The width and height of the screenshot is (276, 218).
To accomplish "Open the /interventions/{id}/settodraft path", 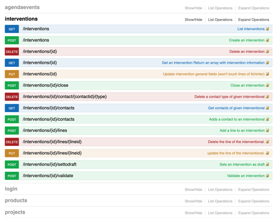I will (x=49, y=164).
